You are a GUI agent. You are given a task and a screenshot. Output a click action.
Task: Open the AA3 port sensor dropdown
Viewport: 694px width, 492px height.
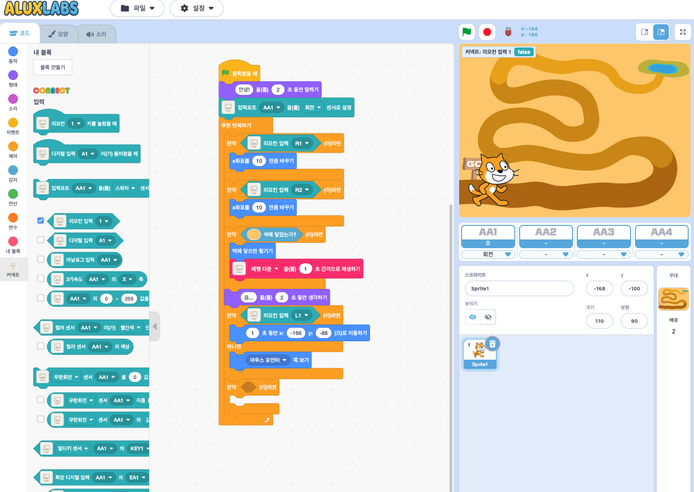tap(603, 254)
